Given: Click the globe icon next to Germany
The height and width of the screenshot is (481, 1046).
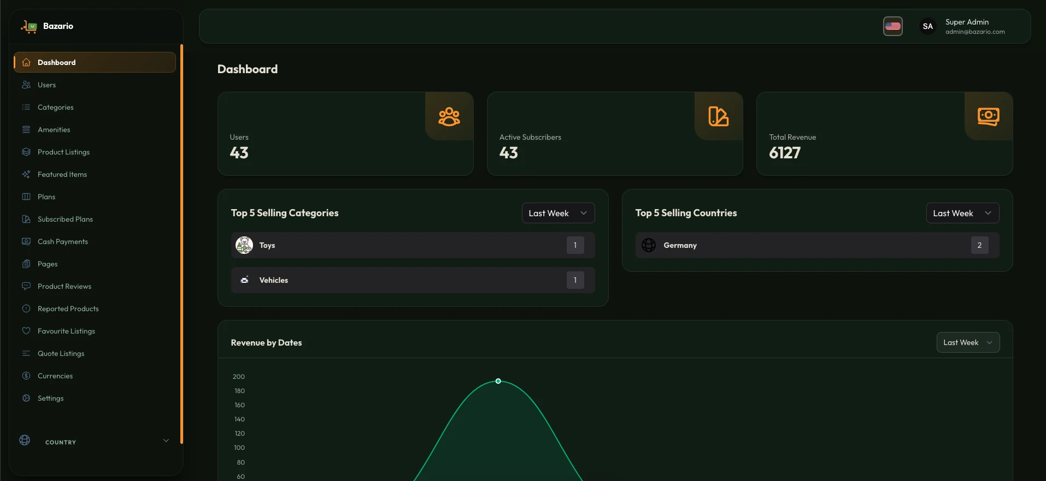Looking at the screenshot, I should pos(649,245).
